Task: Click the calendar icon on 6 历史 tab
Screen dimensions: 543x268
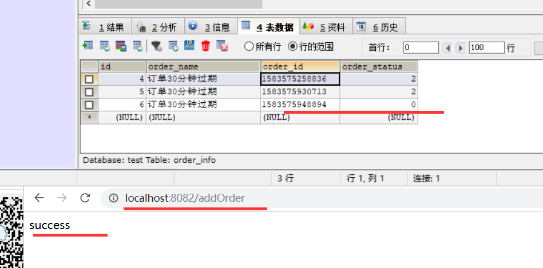Action: (x=361, y=26)
